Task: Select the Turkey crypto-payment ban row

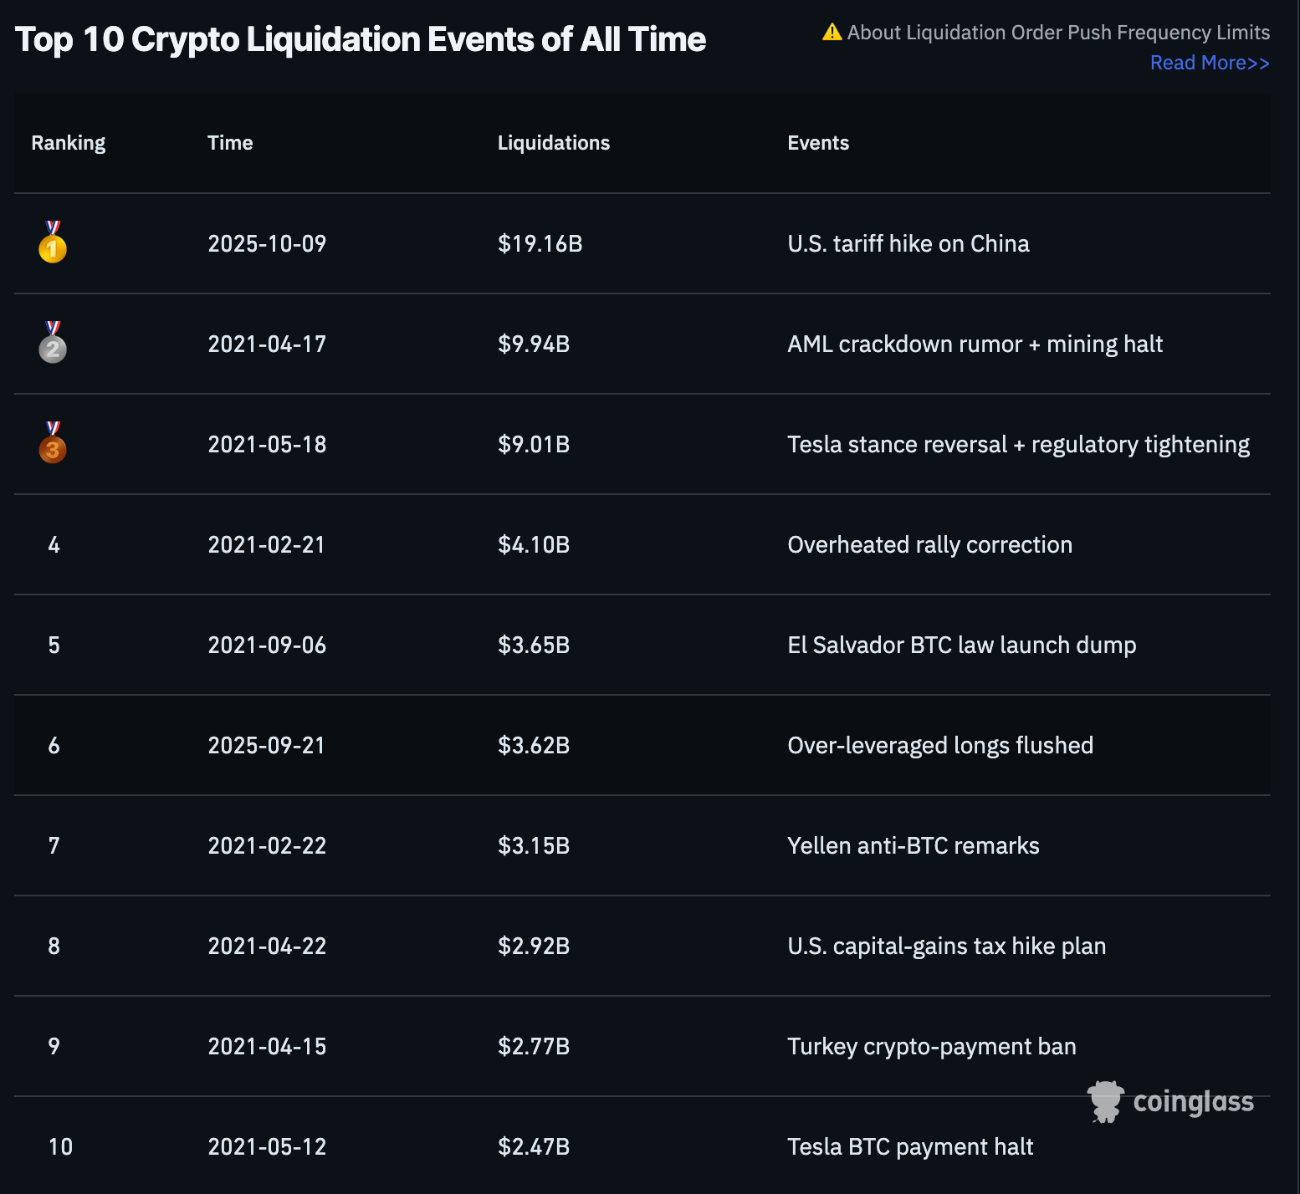Action: pos(642,1046)
